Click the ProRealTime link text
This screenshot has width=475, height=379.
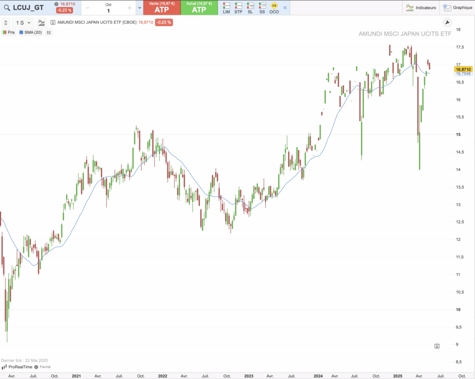tap(20, 367)
